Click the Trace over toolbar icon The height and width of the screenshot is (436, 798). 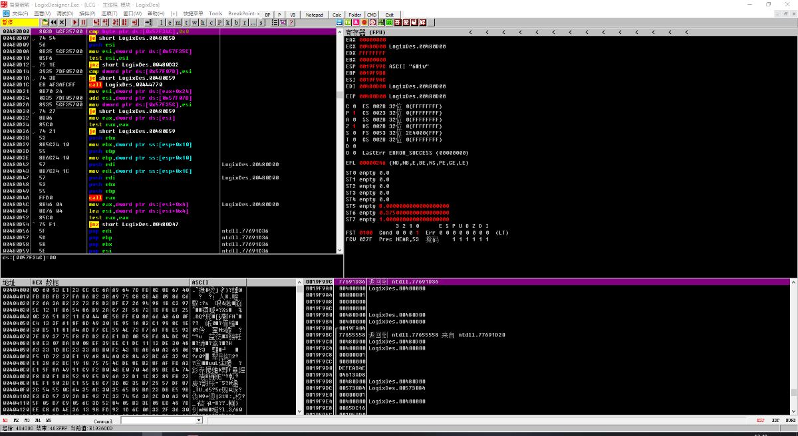click(x=124, y=22)
